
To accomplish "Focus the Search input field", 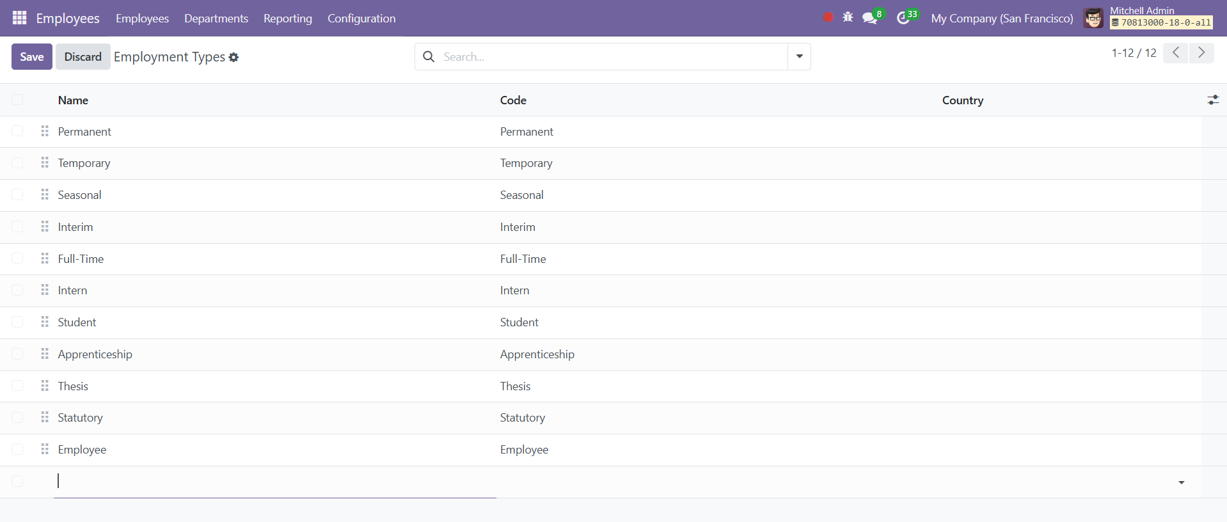I will (613, 57).
